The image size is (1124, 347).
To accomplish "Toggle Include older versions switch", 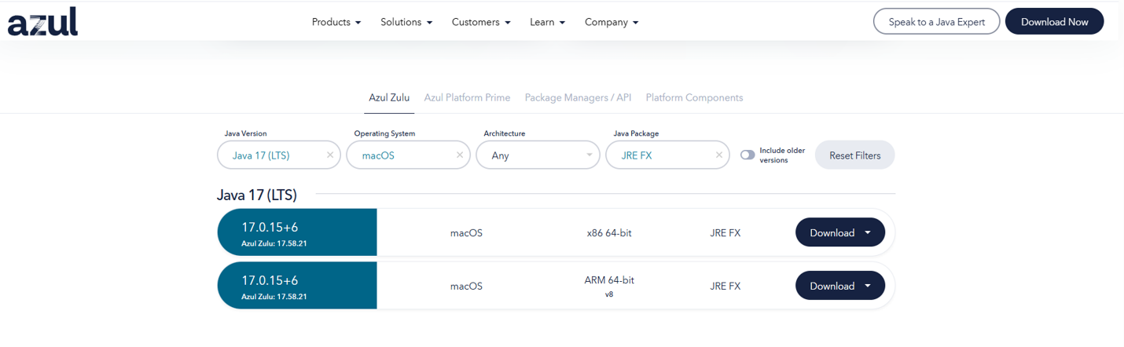I will click(747, 155).
